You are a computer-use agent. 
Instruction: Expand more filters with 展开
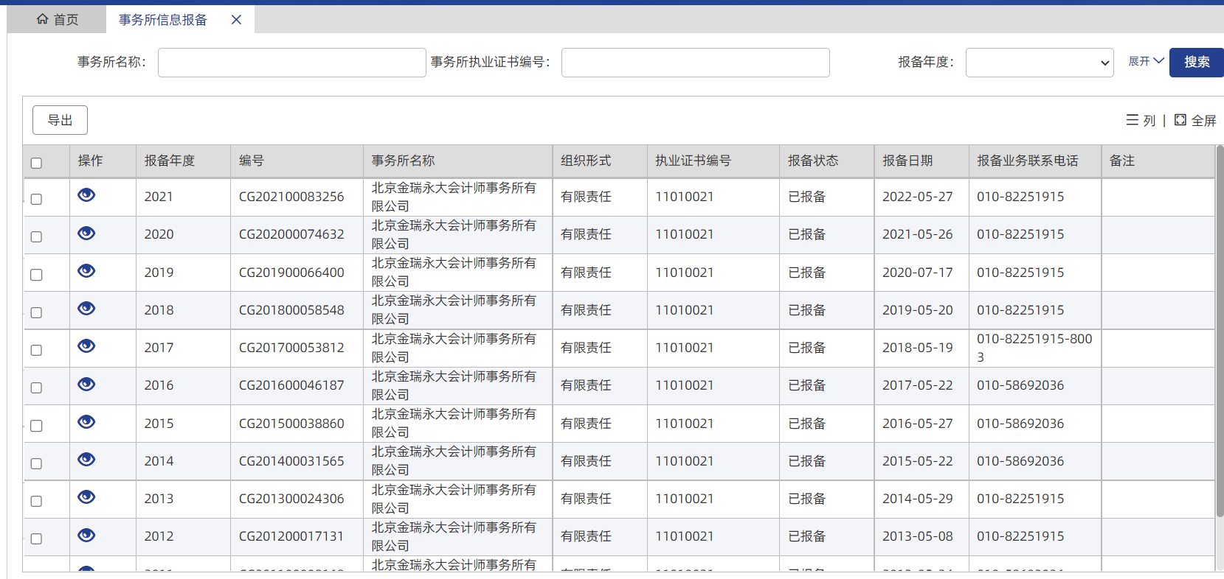(x=1145, y=61)
